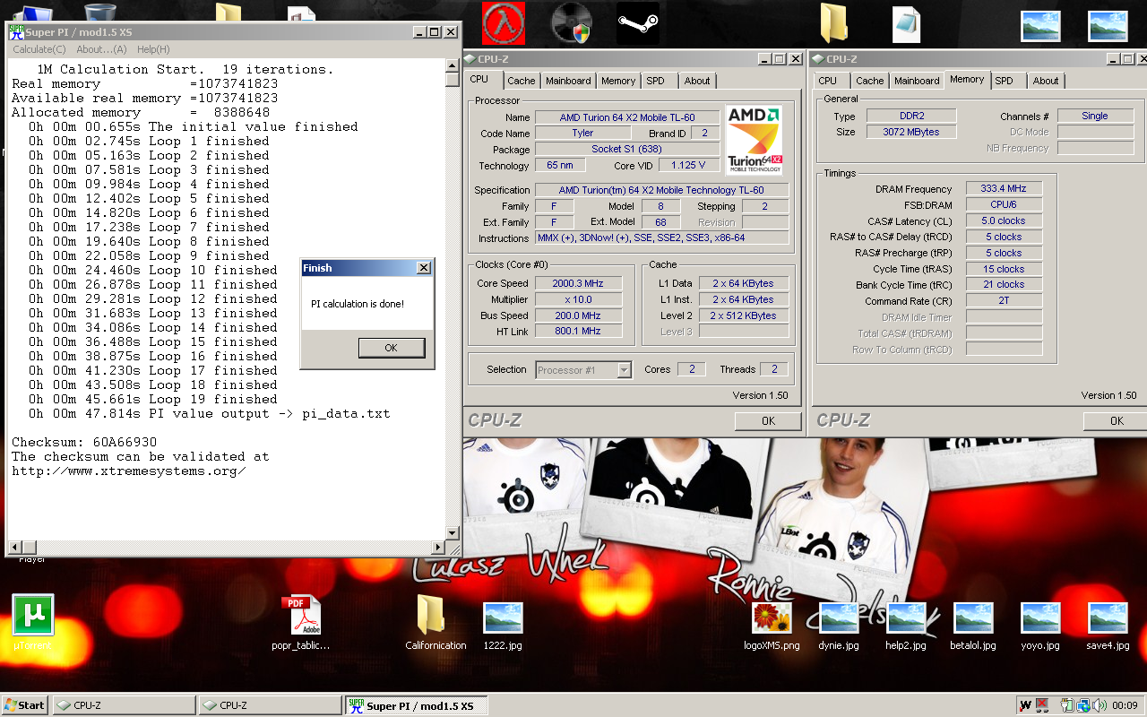Image resolution: width=1147 pixels, height=717 pixels.
Task: Switch to Cache tab in CPU-Z processor window
Action: 521,81
